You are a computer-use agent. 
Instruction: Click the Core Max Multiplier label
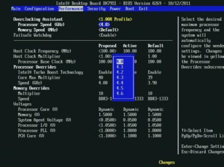(39, 78)
